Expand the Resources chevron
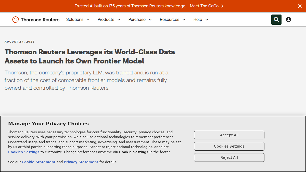The width and height of the screenshot is (306, 172). click(x=184, y=20)
